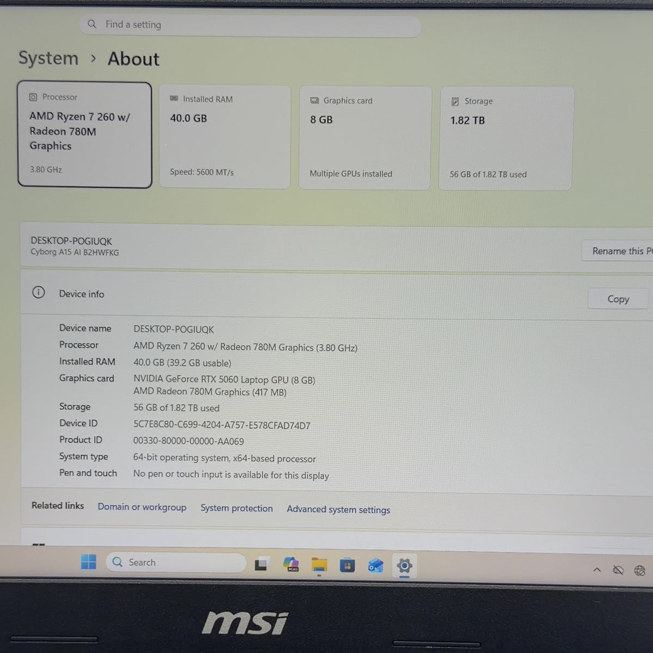Select the Storage summary card

click(506, 138)
